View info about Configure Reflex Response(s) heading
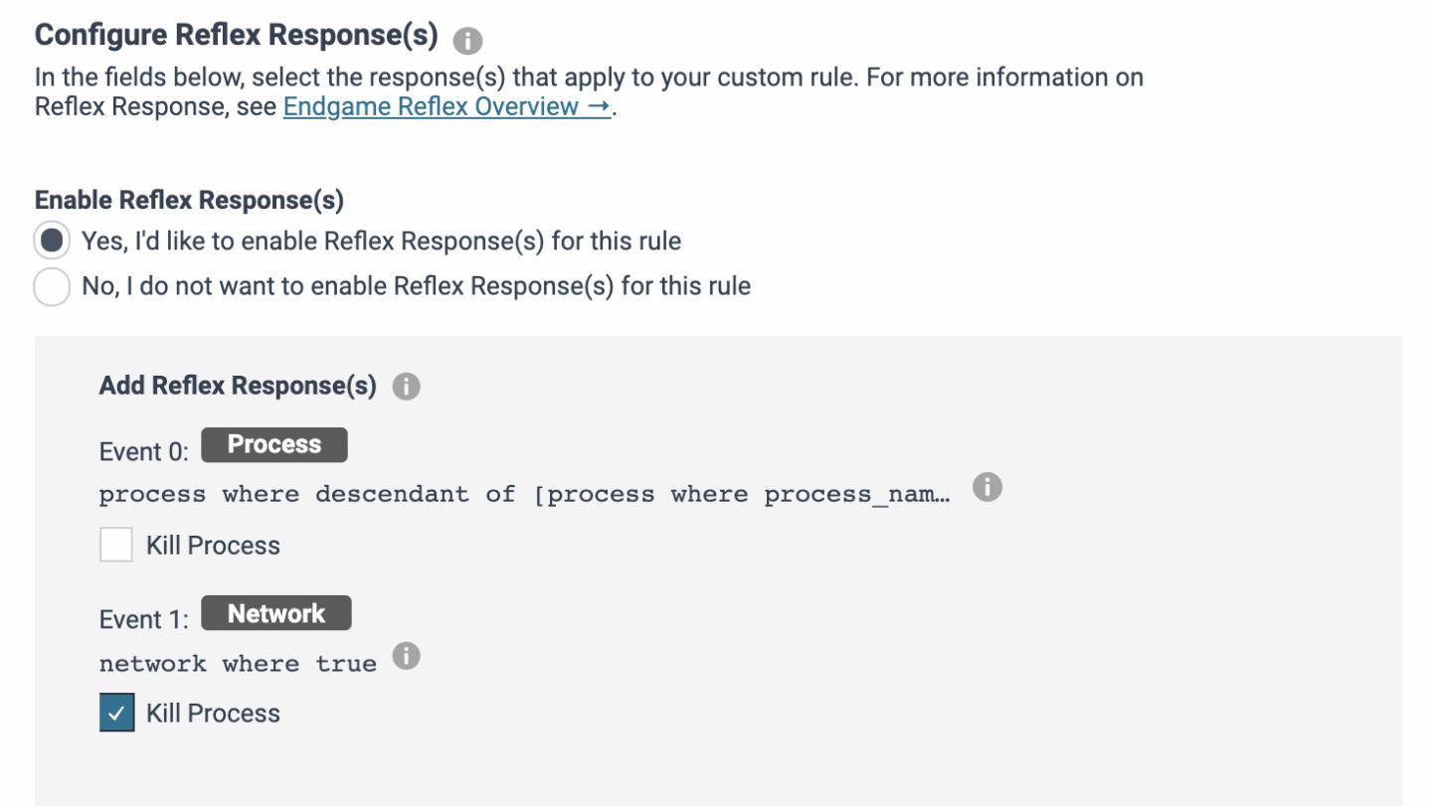Screen dimensions: 1432x806 467,40
